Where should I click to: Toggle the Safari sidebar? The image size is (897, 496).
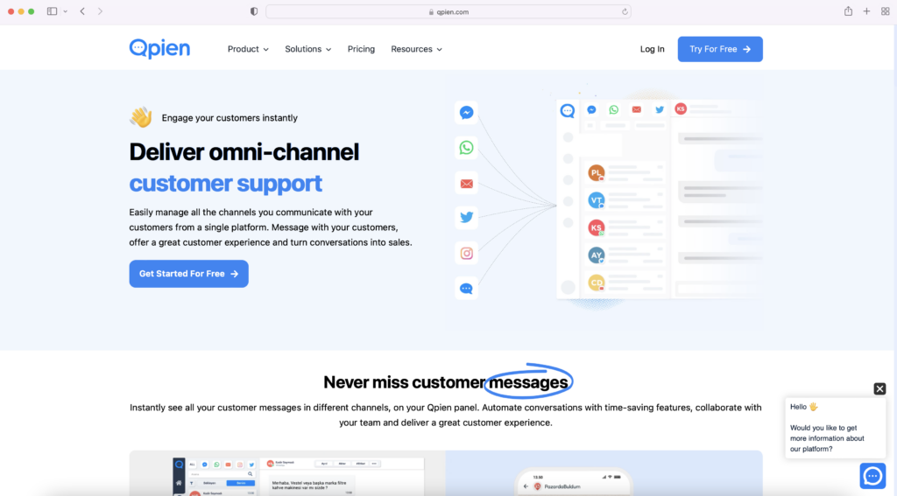pos(52,11)
